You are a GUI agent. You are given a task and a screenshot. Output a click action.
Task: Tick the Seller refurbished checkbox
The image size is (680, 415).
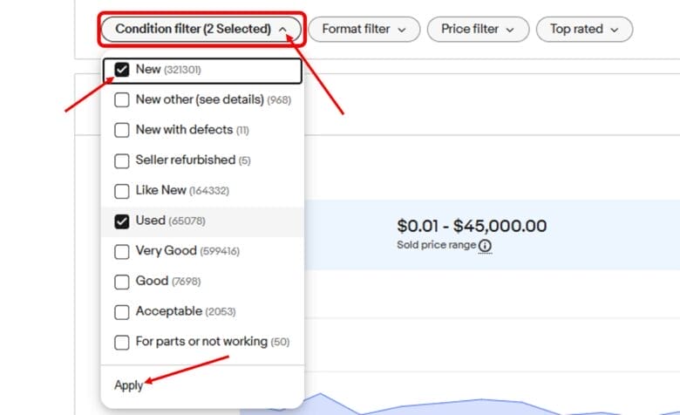(x=122, y=160)
